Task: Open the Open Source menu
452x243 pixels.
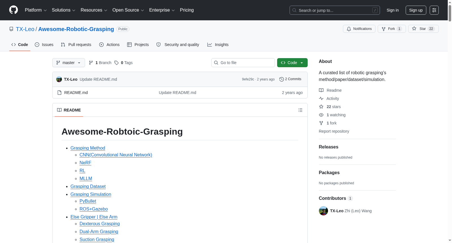Action: (128, 10)
